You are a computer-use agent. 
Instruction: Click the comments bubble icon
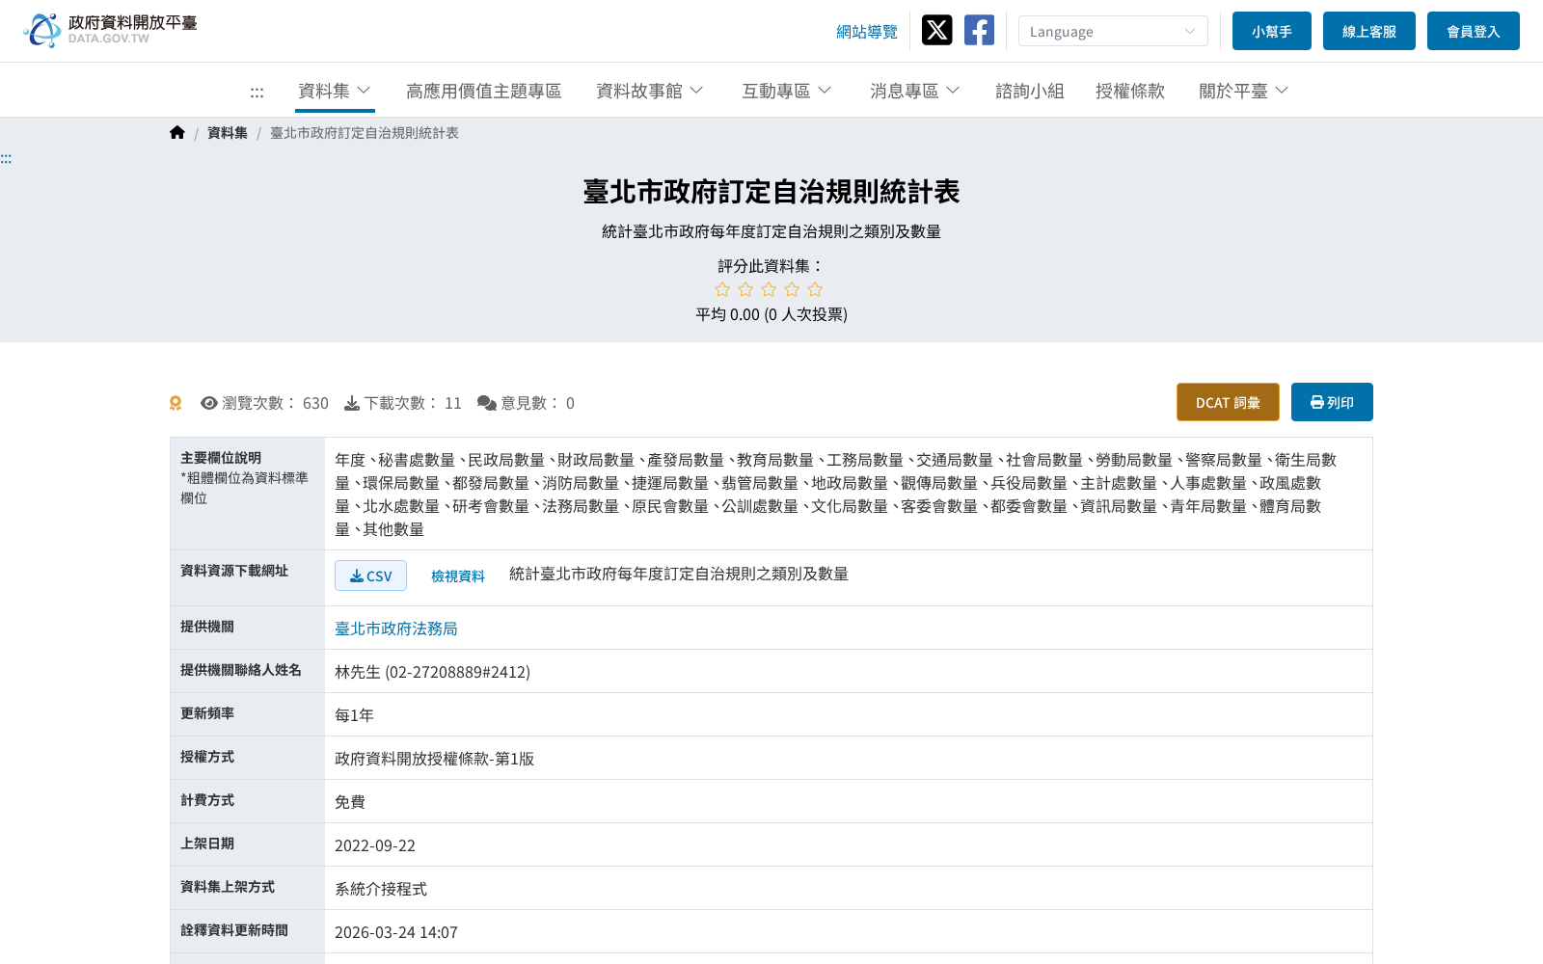pos(487,403)
